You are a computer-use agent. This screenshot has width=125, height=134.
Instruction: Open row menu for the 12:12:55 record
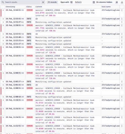122,64
